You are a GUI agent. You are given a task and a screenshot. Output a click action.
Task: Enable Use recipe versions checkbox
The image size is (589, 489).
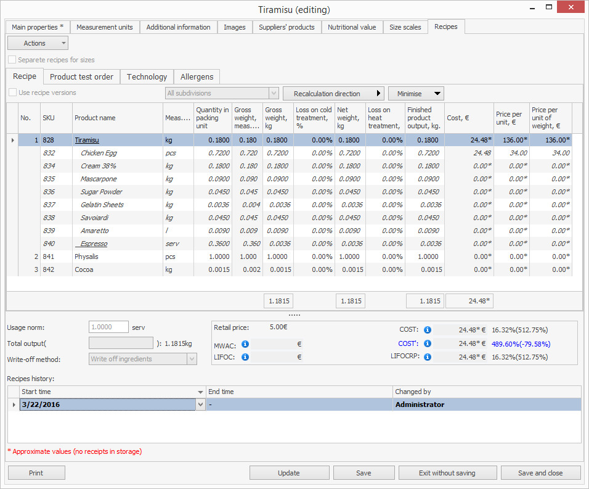click(13, 93)
